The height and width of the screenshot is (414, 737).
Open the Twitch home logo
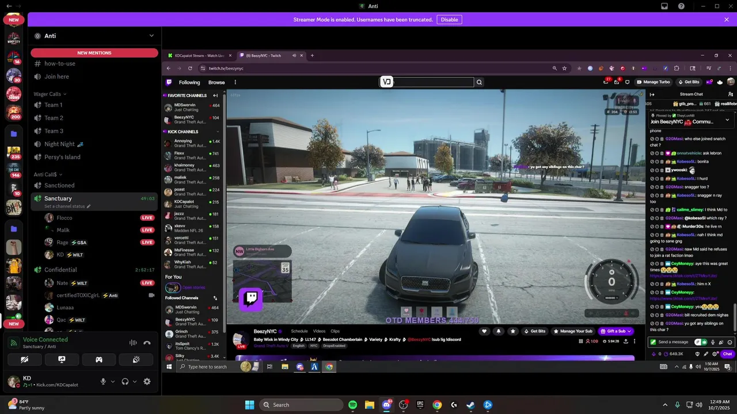coord(169,82)
